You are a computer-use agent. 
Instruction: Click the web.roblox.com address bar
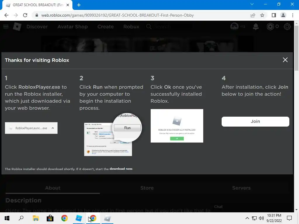(117, 15)
